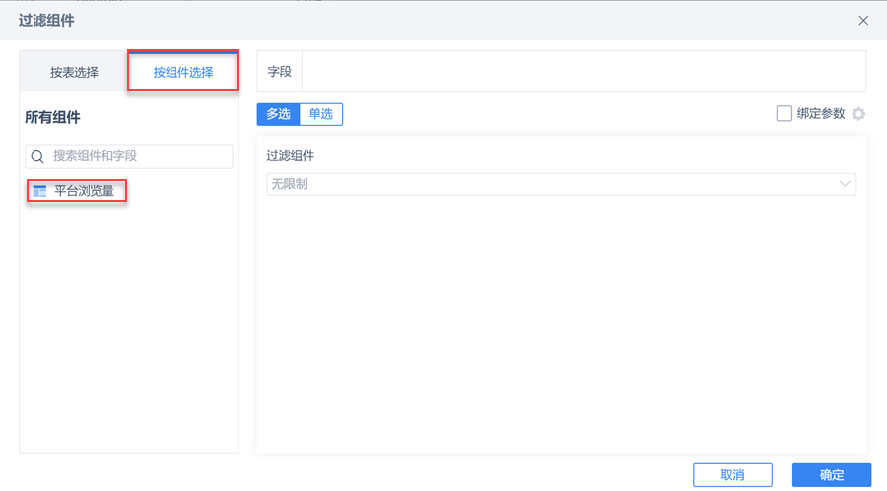Click the 过滤组件 label above the dropdown
Image resolution: width=887 pixels, height=491 pixels.
tap(291, 155)
